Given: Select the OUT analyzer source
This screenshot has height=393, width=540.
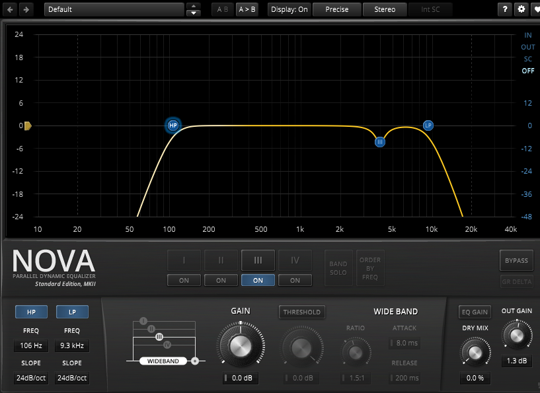Looking at the screenshot, I should coord(527,47).
